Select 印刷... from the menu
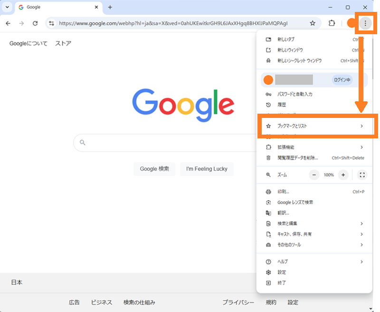This screenshot has width=380, height=312. [x=314, y=192]
